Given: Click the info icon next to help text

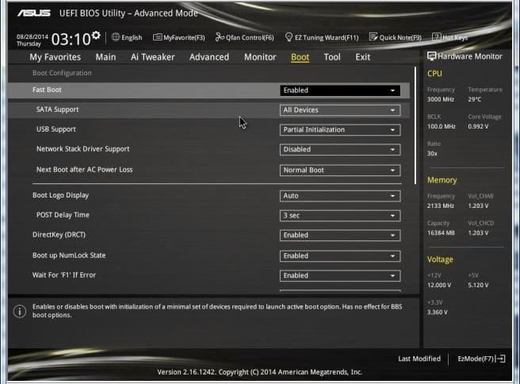Looking at the screenshot, I should click(x=19, y=311).
